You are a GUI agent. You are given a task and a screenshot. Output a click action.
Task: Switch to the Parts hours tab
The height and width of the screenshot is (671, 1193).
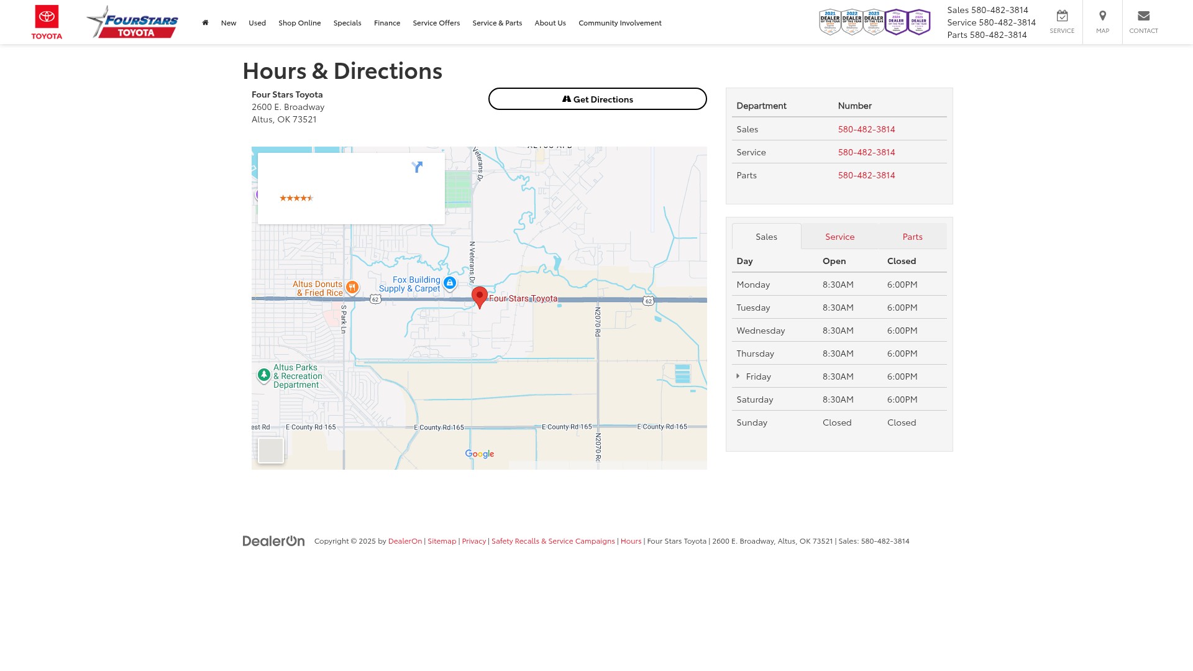(912, 236)
